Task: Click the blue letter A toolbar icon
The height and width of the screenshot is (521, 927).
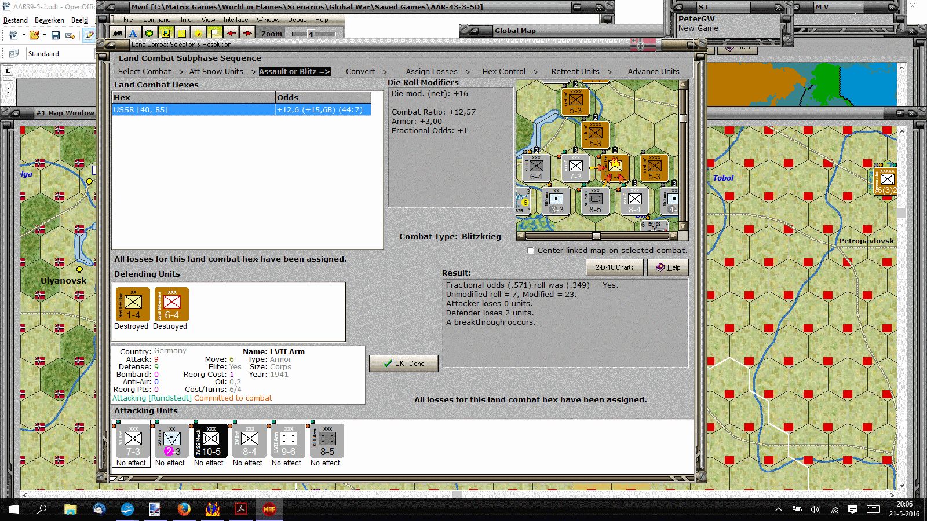Action: 133,34
